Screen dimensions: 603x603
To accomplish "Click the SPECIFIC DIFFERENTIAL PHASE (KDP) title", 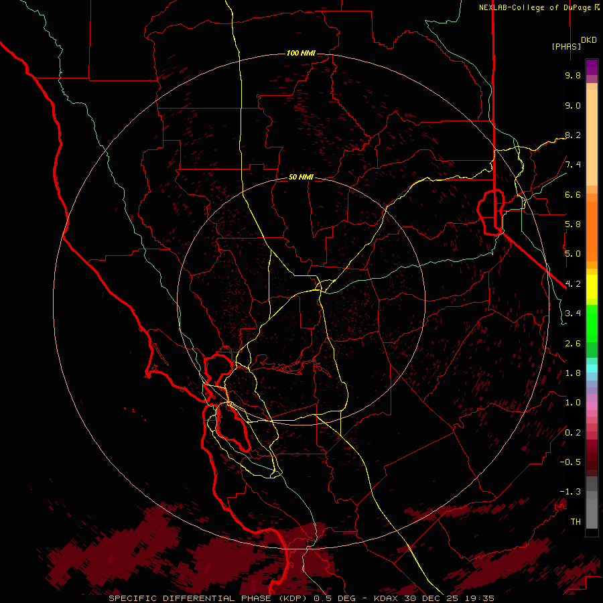I will point(208,598).
